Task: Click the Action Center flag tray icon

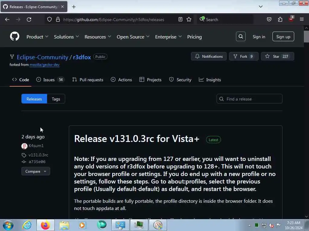Action: [278, 225]
